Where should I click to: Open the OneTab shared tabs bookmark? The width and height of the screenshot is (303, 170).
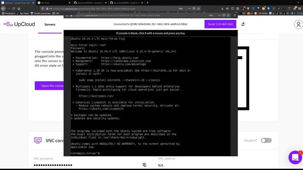pyautogui.click(x=41, y=13)
